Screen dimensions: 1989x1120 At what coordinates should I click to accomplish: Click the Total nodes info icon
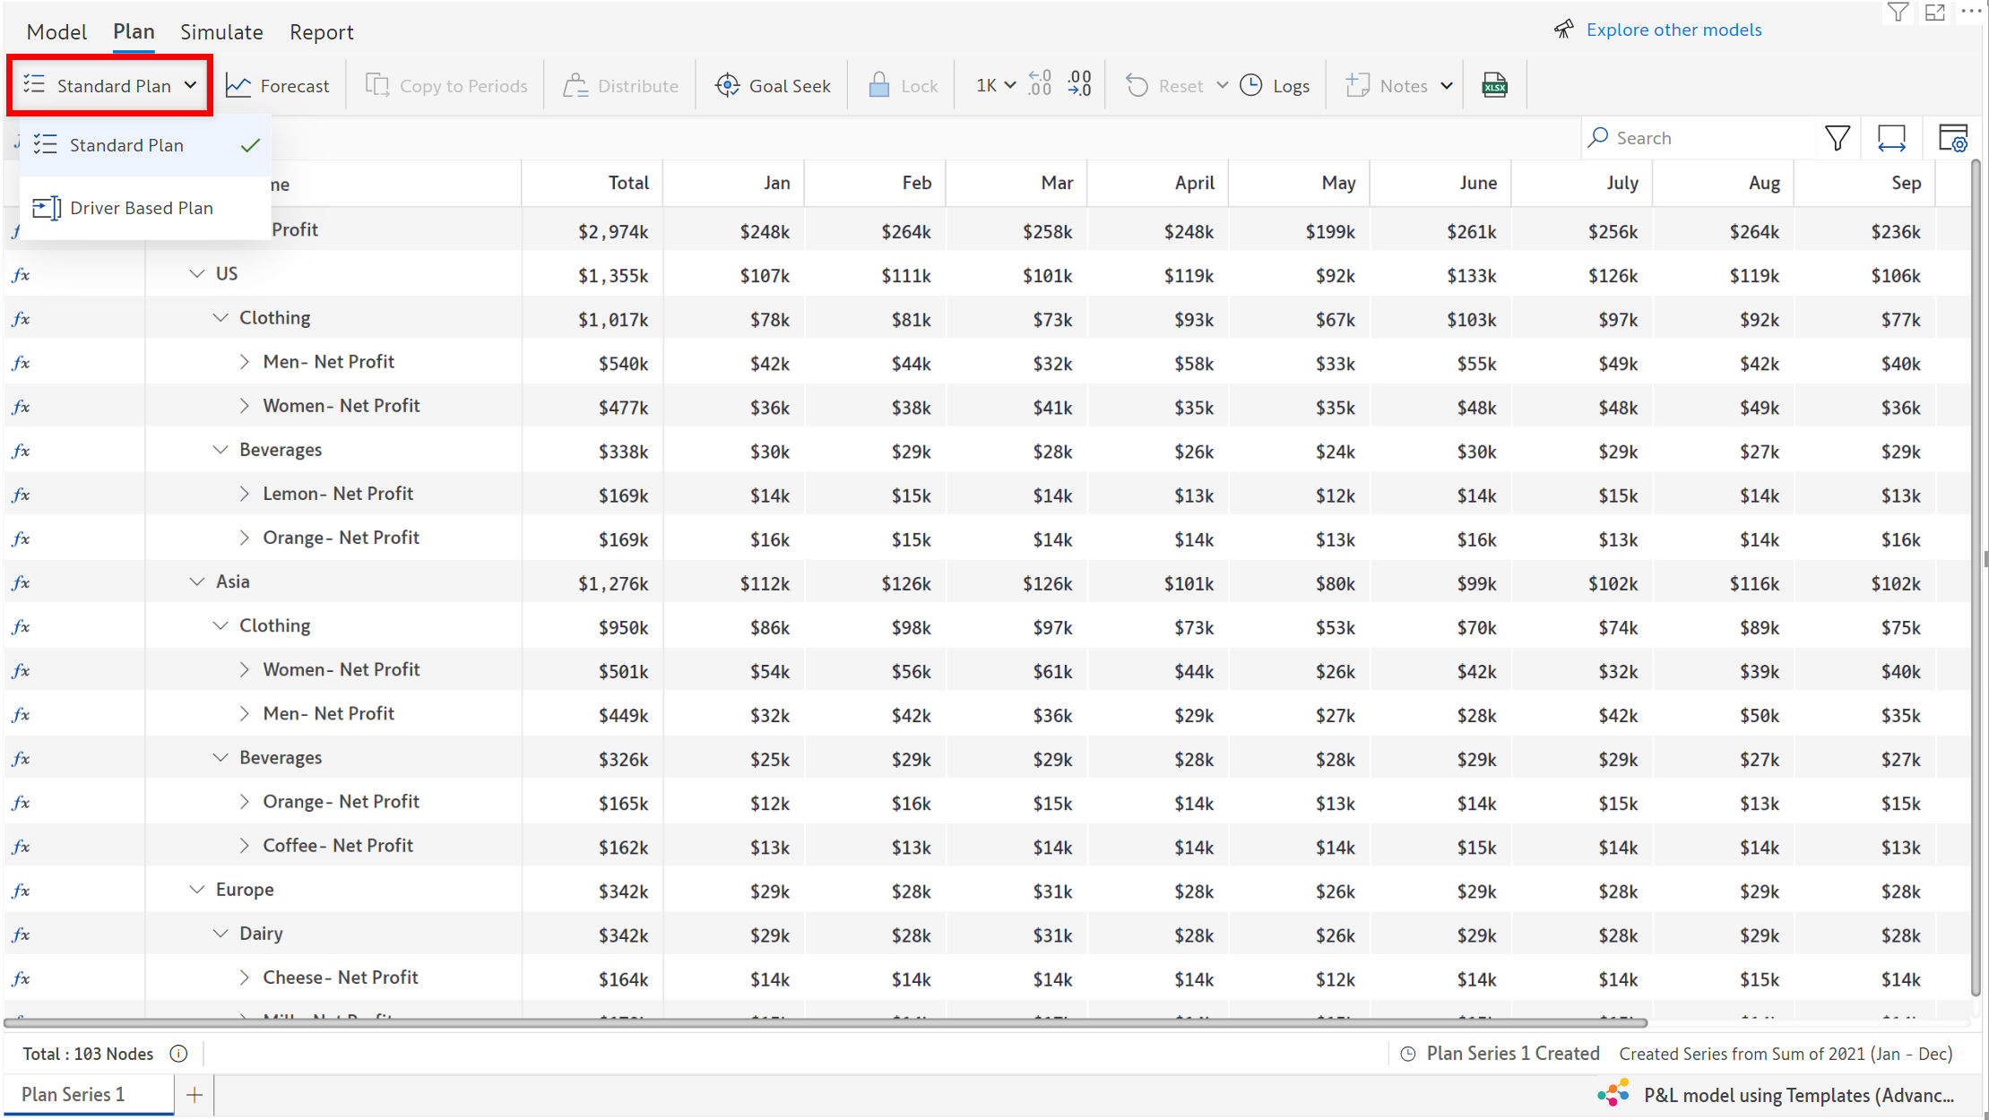click(179, 1054)
